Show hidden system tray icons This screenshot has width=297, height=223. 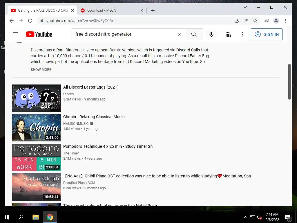[x=245, y=217]
